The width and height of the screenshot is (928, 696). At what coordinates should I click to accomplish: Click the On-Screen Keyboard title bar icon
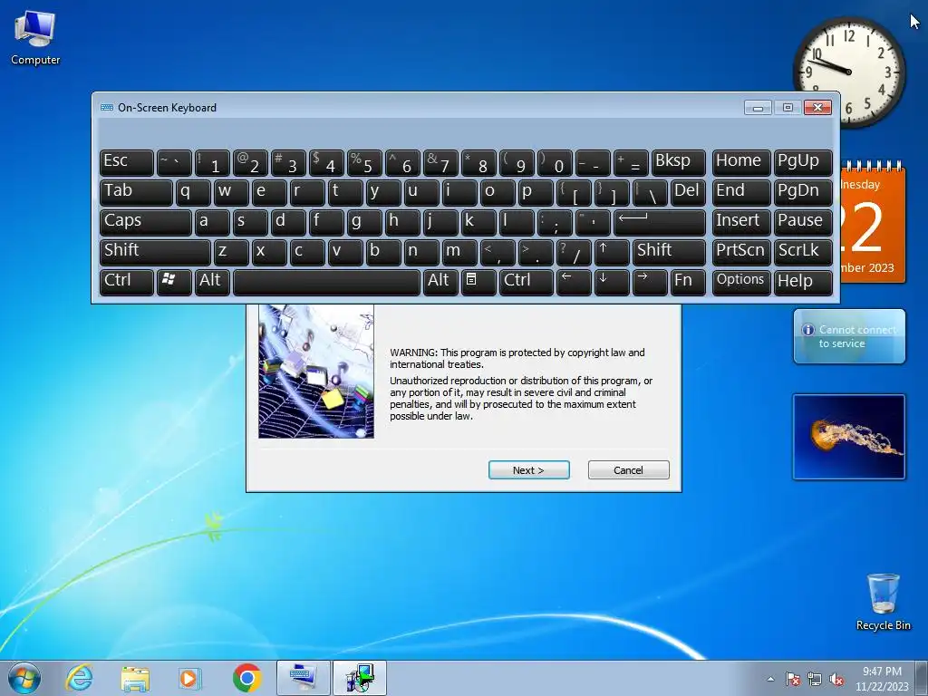coord(107,108)
